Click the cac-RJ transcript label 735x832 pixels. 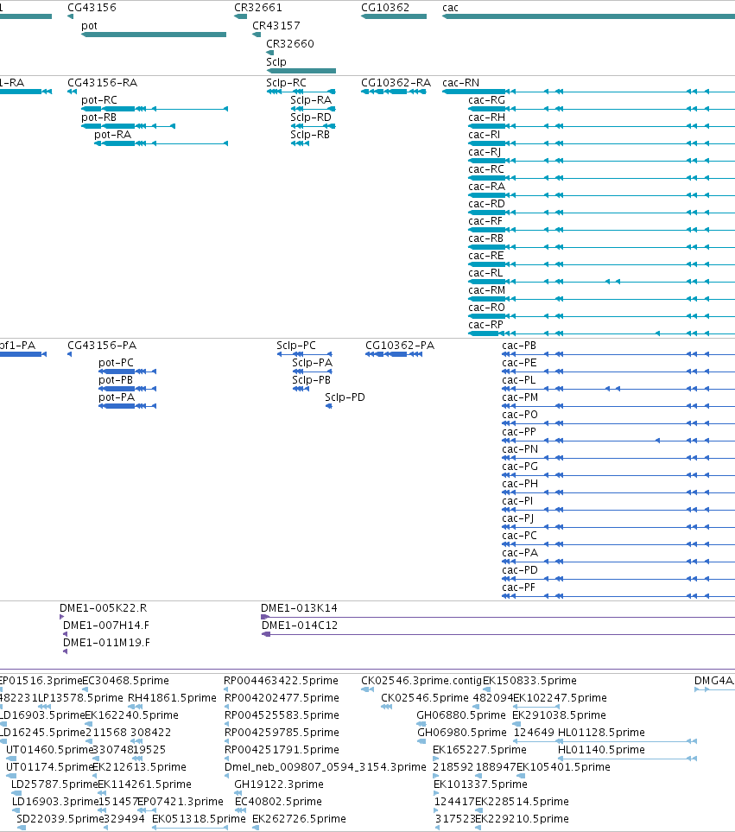(485, 152)
